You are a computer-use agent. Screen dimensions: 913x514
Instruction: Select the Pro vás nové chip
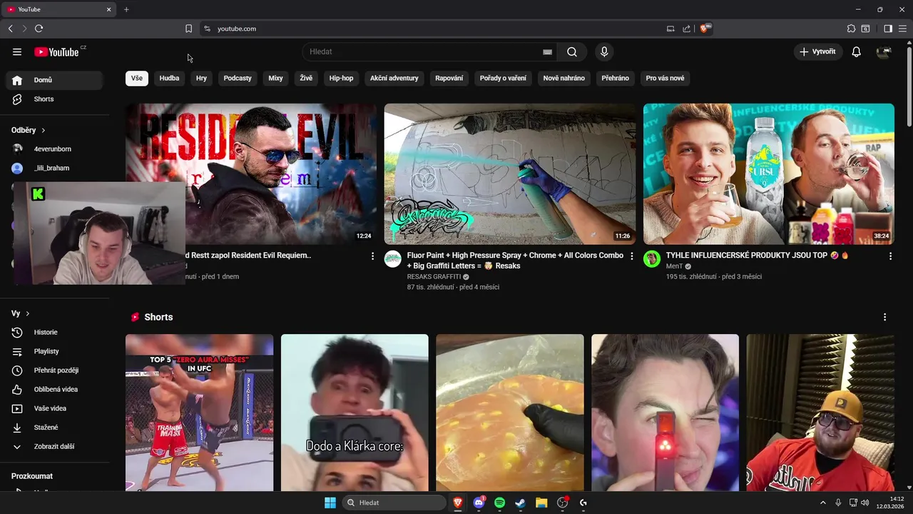[x=665, y=79]
